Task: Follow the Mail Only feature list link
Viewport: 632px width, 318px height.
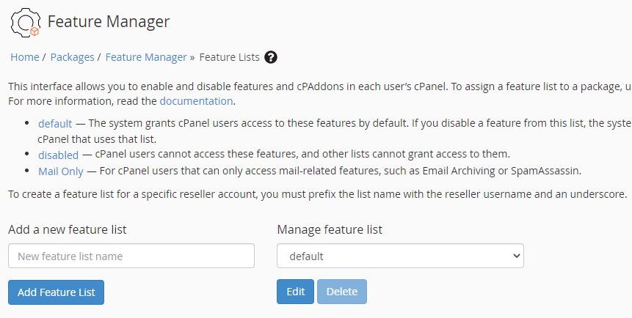Action: pos(61,171)
